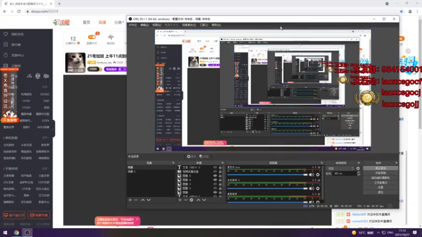Go to 直播 in Douyu top navigation

click(102, 22)
